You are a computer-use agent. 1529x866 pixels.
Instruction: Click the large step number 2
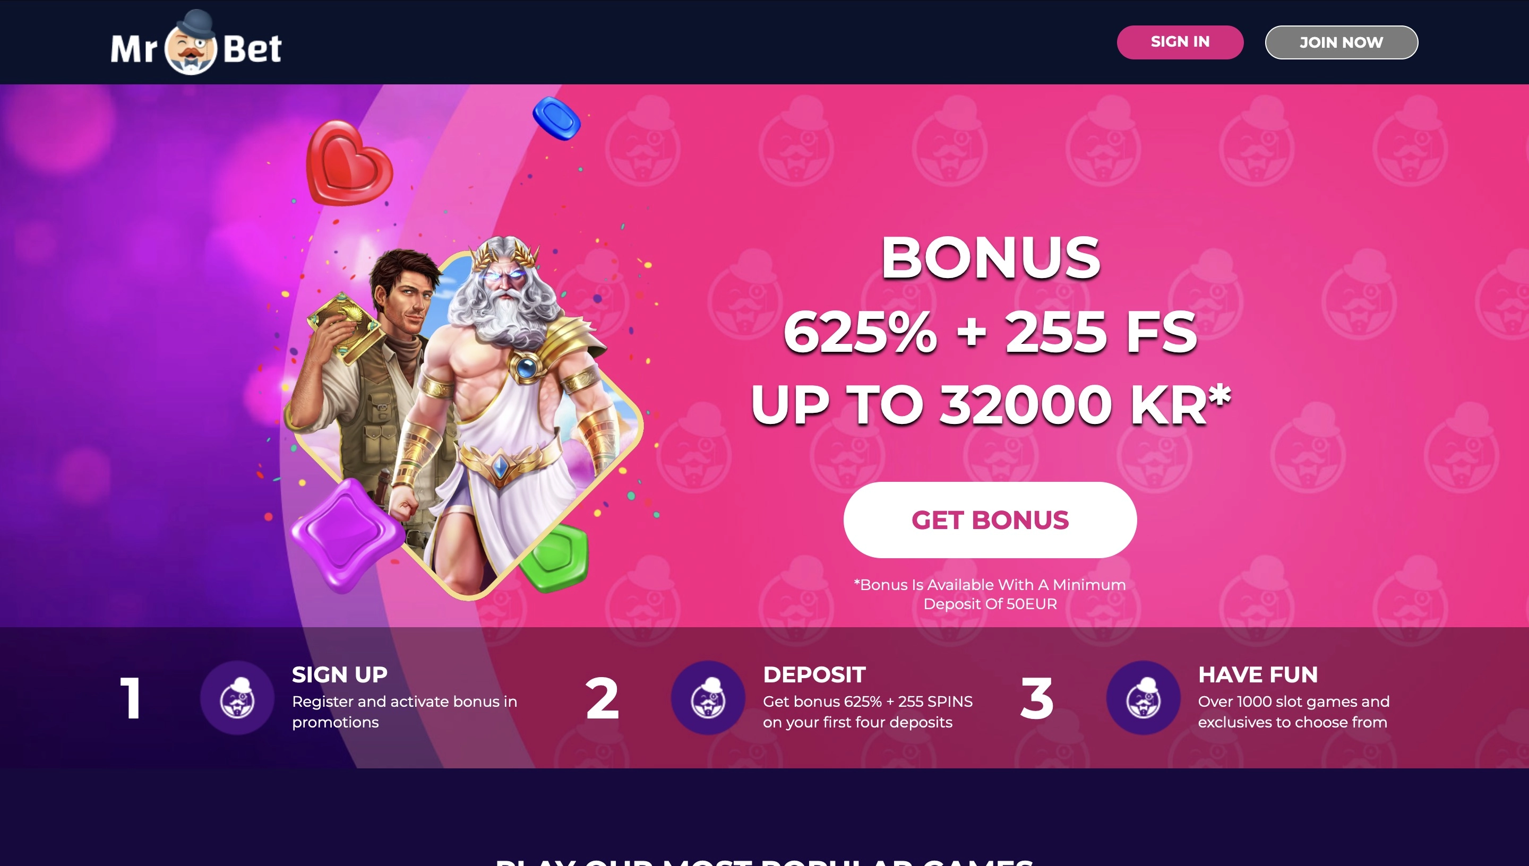(x=602, y=698)
